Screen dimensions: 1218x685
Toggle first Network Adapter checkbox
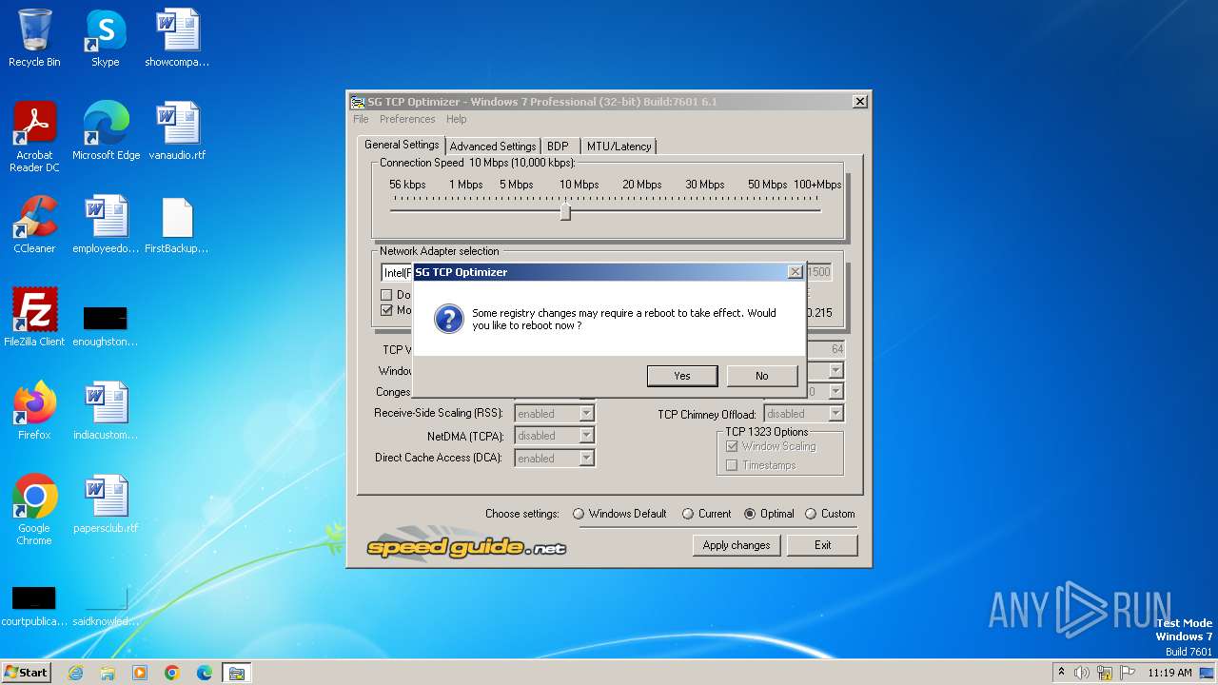(x=386, y=295)
